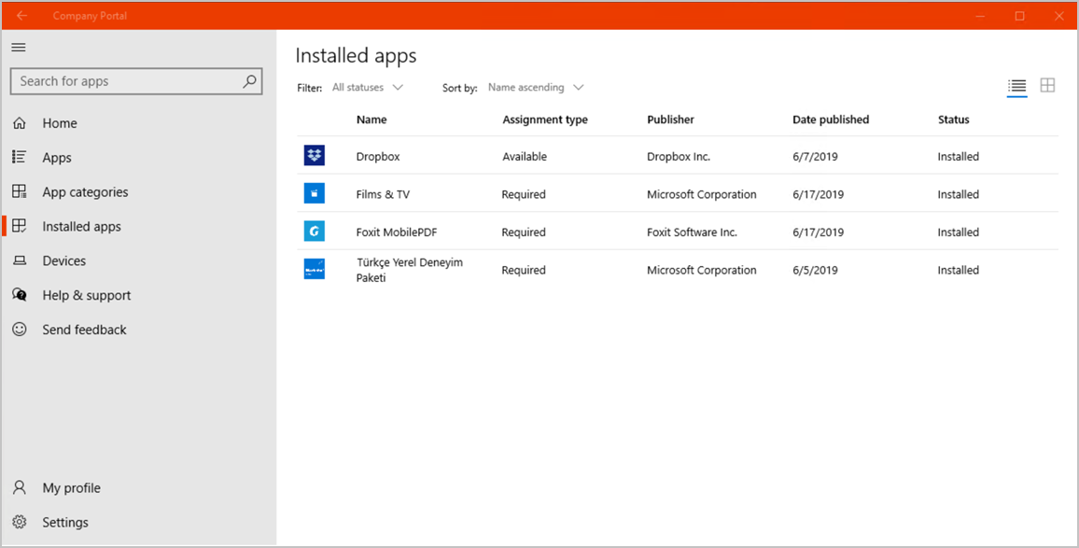Image resolution: width=1079 pixels, height=548 pixels.
Task: Click the My profile person icon
Action: (x=20, y=487)
